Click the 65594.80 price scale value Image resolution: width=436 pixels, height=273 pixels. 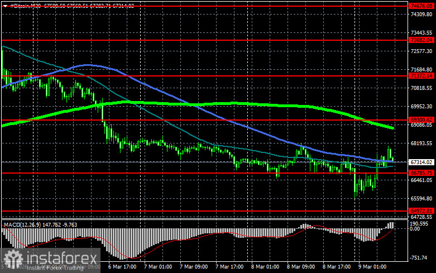421,199
